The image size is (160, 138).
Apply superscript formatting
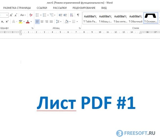point(7,21)
